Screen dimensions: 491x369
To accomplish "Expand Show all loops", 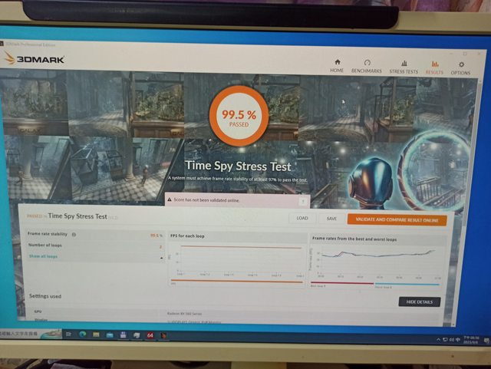I will (44, 256).
